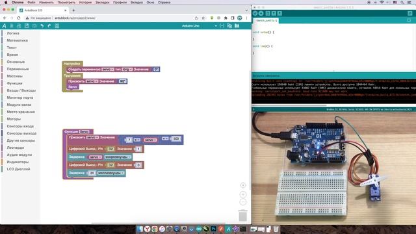The height and width of the screenshot is (234, 416).
Task: Click the grid icon next to redo
Action: click(x=57, y=26)
